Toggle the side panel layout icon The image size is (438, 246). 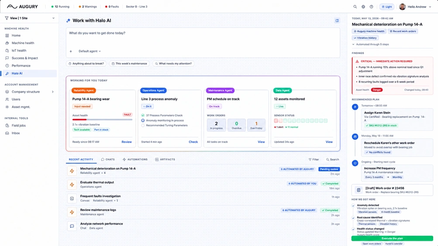click(337, 20)
